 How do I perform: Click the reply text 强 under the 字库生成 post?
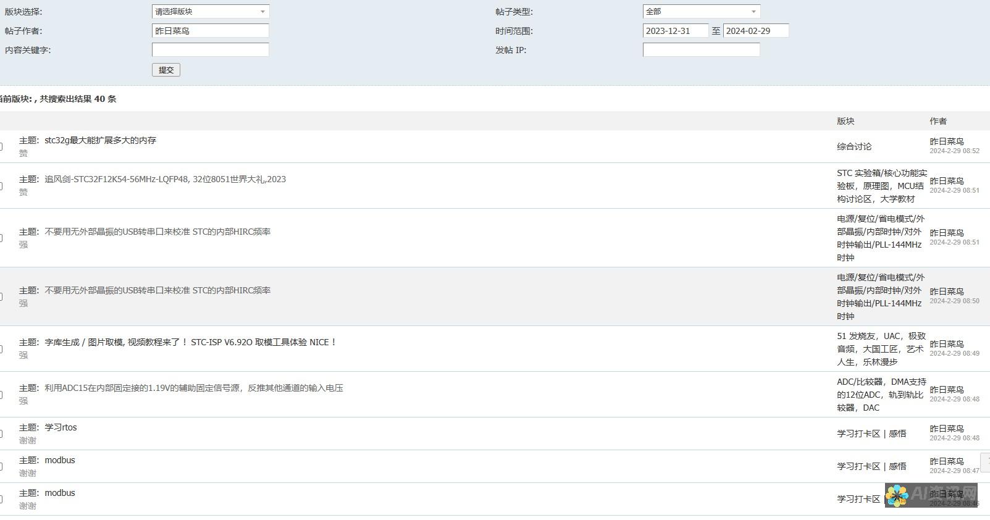[23, 355]
